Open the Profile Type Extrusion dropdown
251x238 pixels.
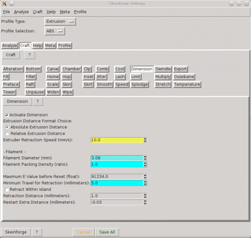coord(60,21)
